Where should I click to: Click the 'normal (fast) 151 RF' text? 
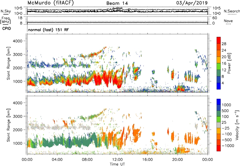(48, 30)
